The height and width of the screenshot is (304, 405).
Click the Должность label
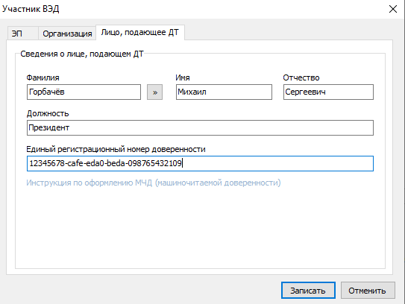pyautogui.click(x=48, y=113)
